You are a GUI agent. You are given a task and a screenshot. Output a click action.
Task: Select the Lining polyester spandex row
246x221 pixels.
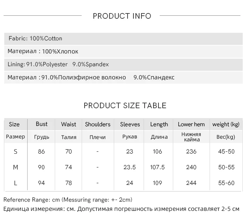[x=58, y=64]
